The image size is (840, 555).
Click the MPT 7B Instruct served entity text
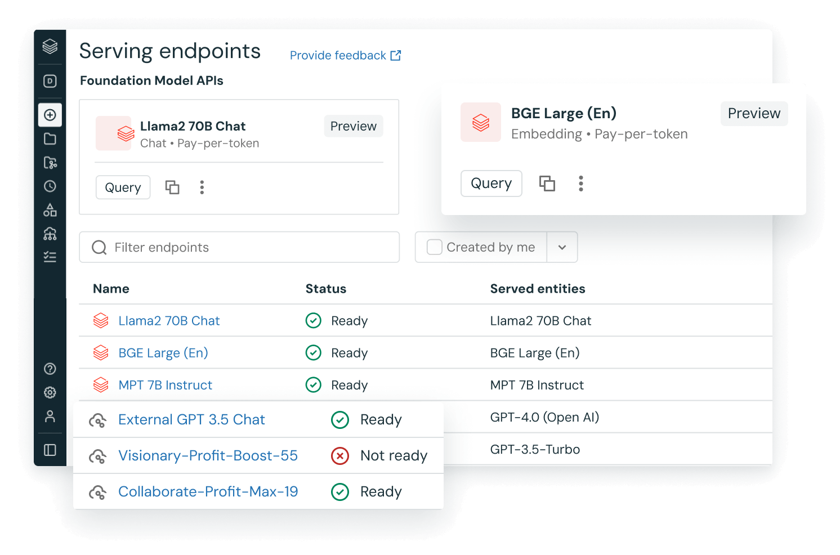tap(537, 385)
